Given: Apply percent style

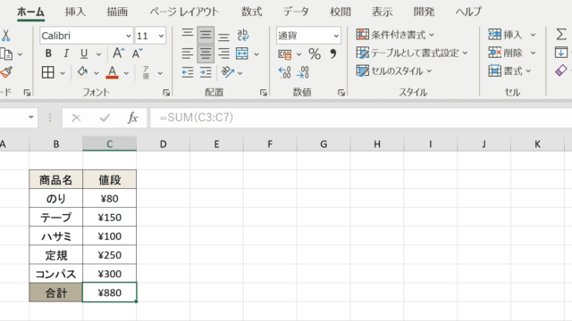Looking at the screenshot, I should point(315,54).
